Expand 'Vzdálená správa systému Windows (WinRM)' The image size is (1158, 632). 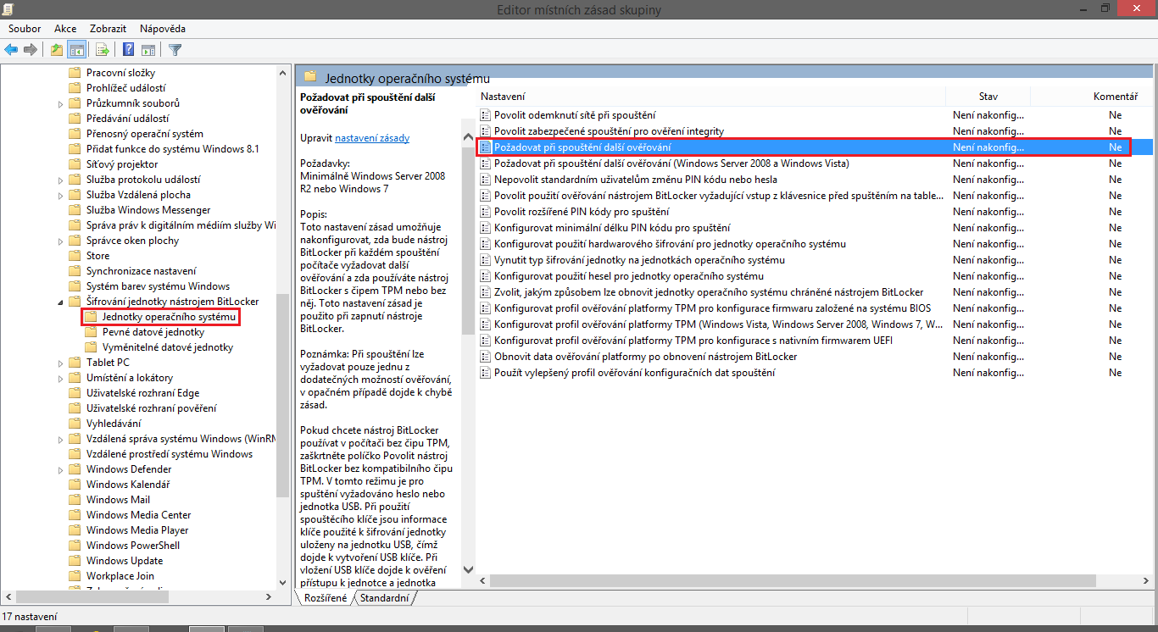(x=59, y=438)
